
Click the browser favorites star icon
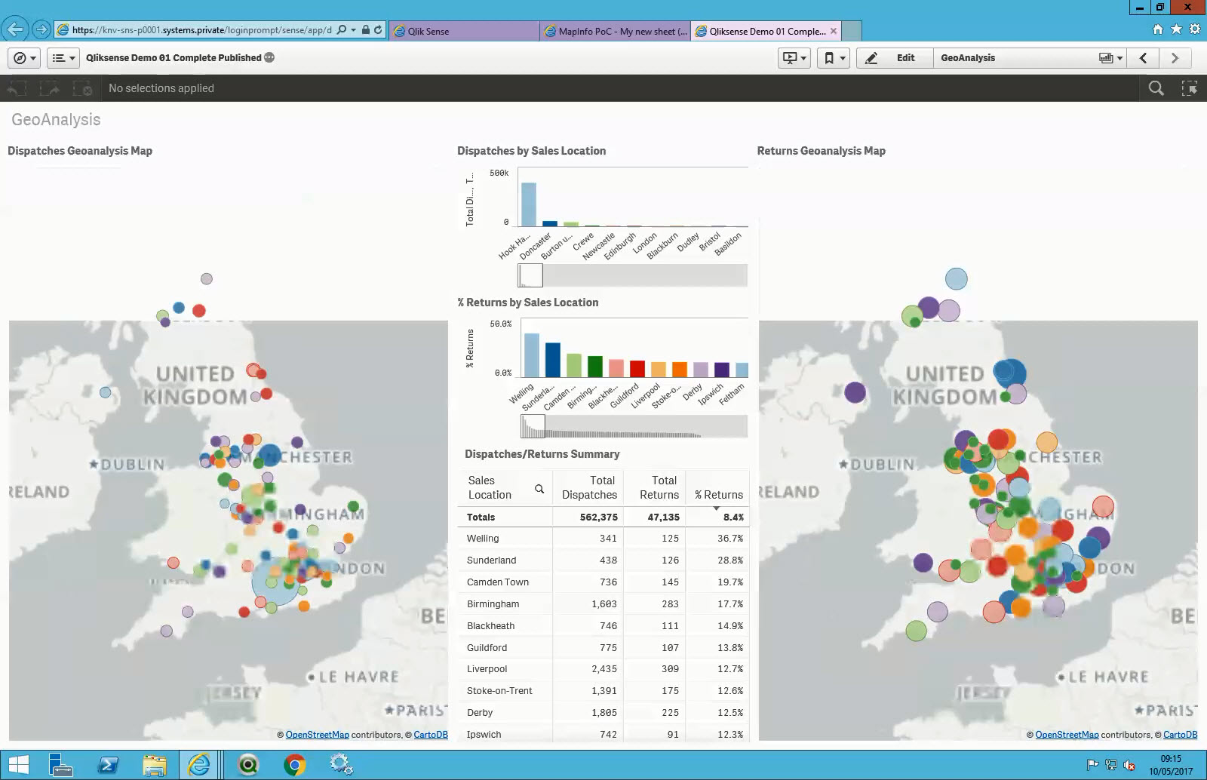coord(1176,29)
